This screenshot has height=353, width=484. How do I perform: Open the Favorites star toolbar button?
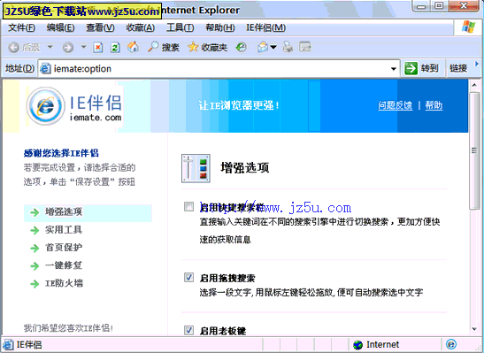[x=207, y=47]
